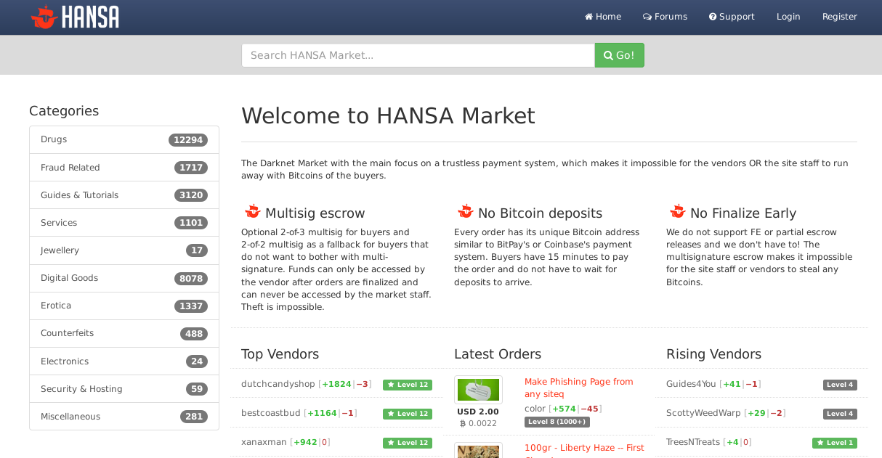Focus the Search HANSA Market input field

click(418, 55)
